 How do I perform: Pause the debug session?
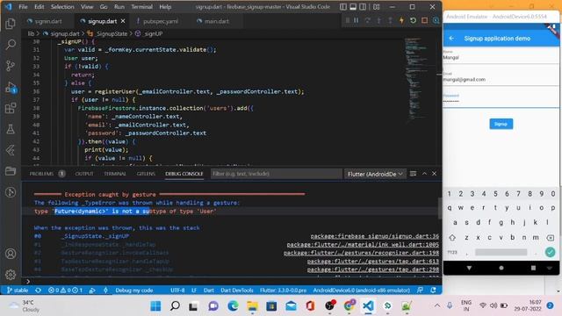(357, 21)
